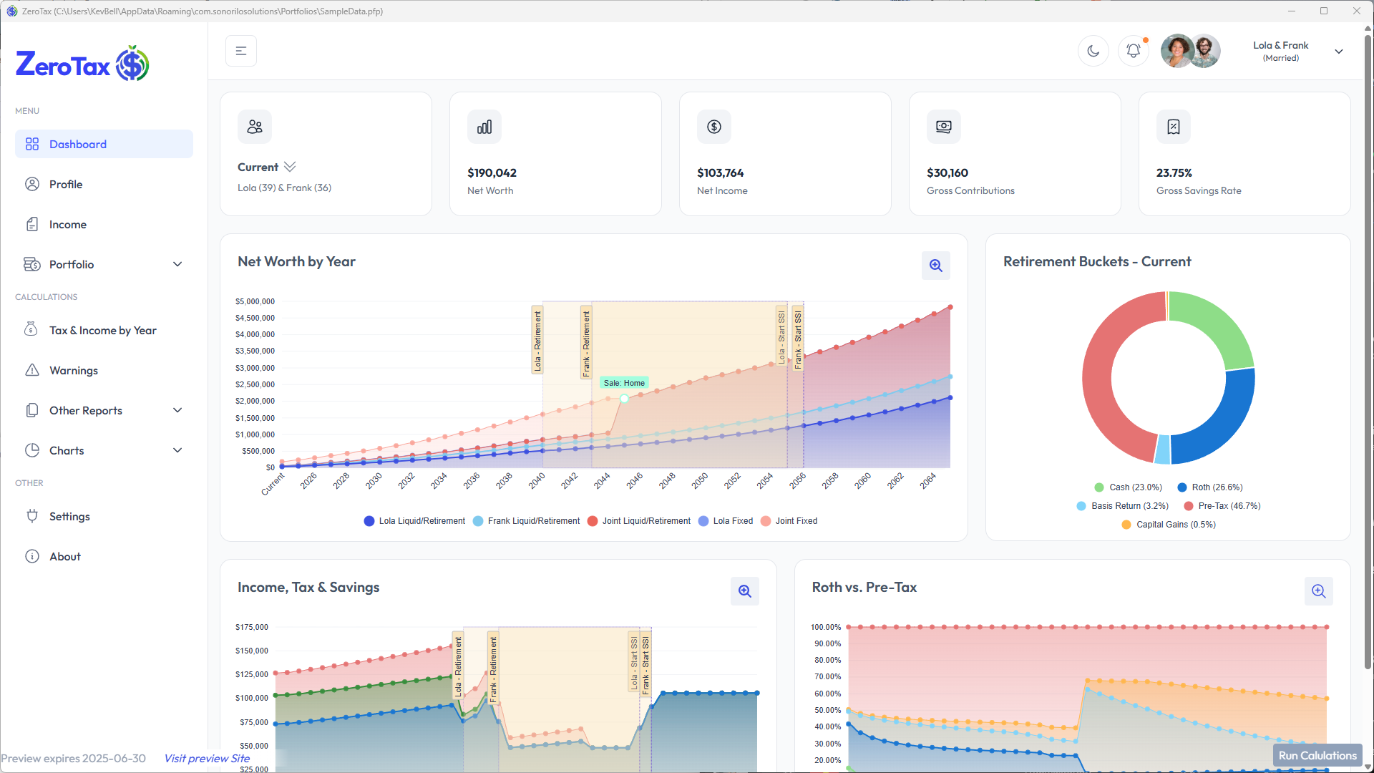
Task: Click the Net Worth bar chart icon
Action: pos(484,127)
